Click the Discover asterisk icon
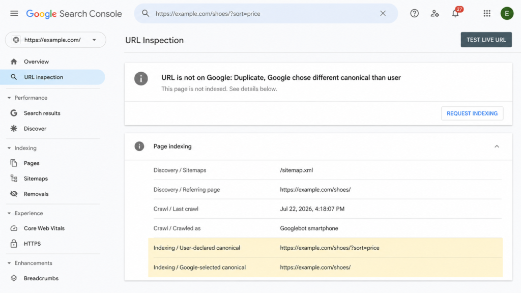The height and width of the screenshot is (293, 521). click(14, 129)
